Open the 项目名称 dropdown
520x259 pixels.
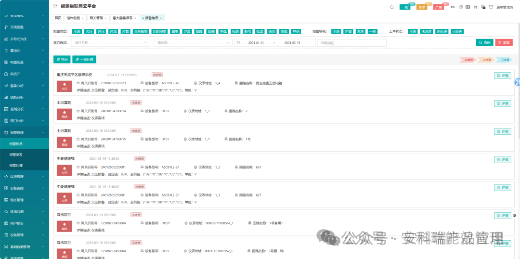[x=110, y=43]
